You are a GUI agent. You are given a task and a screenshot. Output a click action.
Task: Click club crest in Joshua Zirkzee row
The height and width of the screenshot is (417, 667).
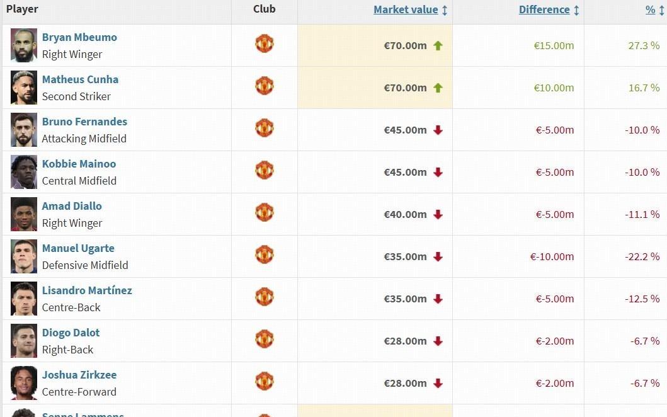pos(265,382)
